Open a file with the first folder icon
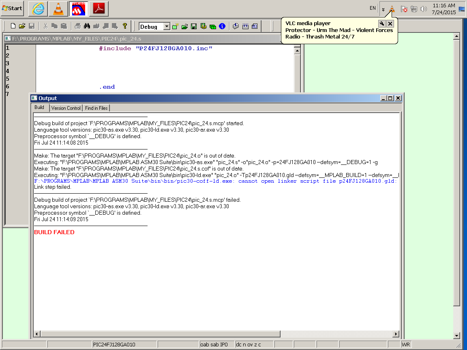 click(x=22, y=26)
